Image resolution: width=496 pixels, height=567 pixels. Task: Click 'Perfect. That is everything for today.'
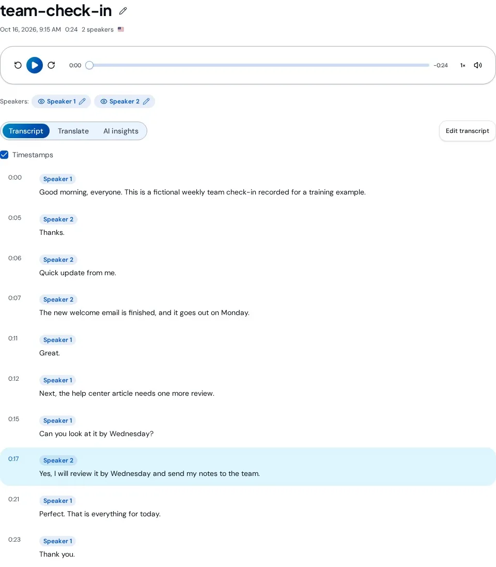(100, 514)
